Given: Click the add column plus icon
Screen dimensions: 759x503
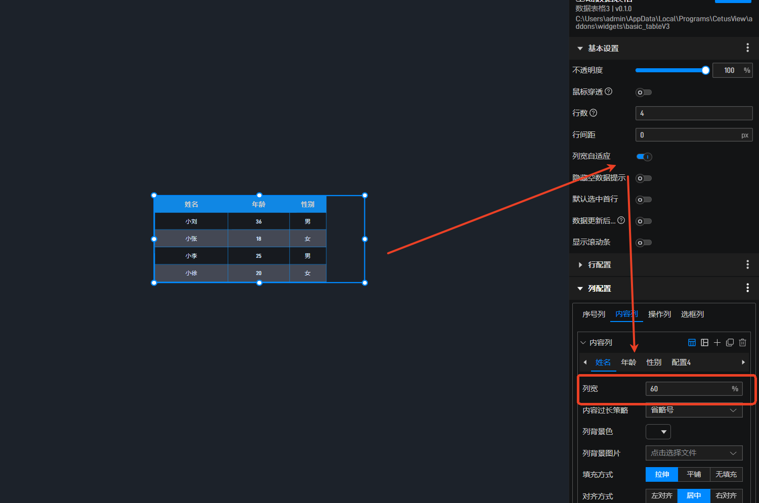Looking at the screenshot, I should tap(717, 343).
